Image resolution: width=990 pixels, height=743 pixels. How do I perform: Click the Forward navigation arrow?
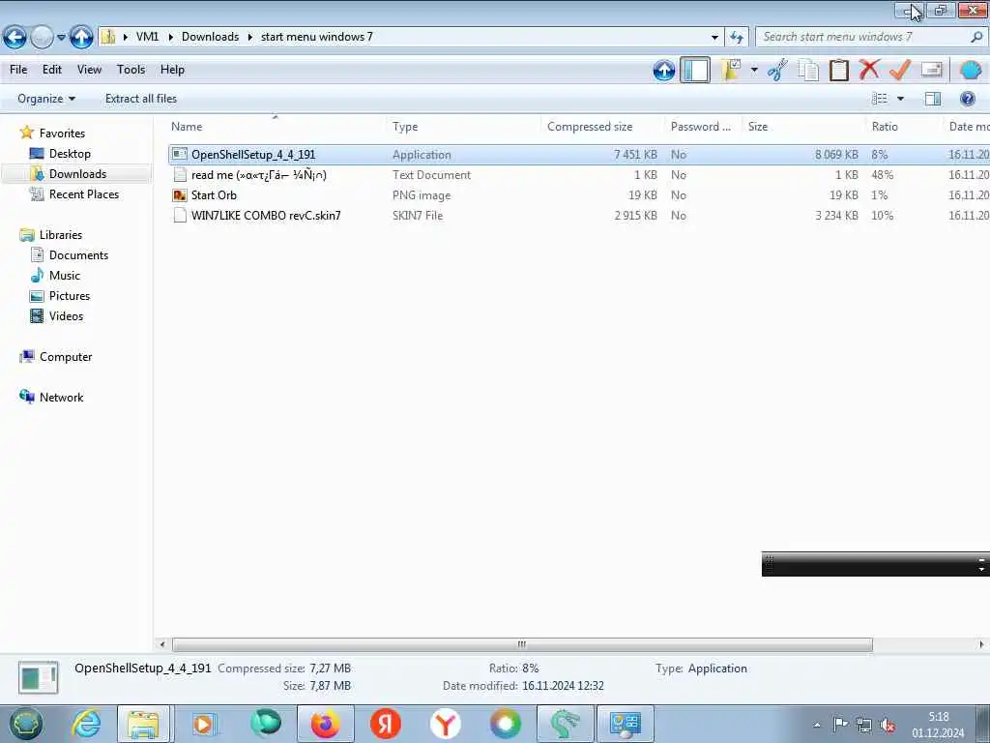coord(42,38)
